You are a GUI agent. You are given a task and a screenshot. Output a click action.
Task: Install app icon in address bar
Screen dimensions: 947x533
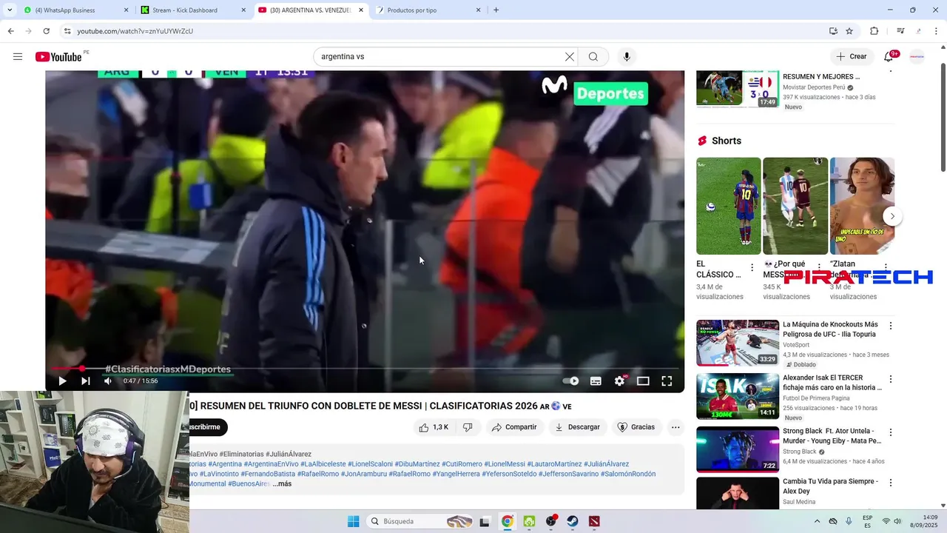(833, 31)
